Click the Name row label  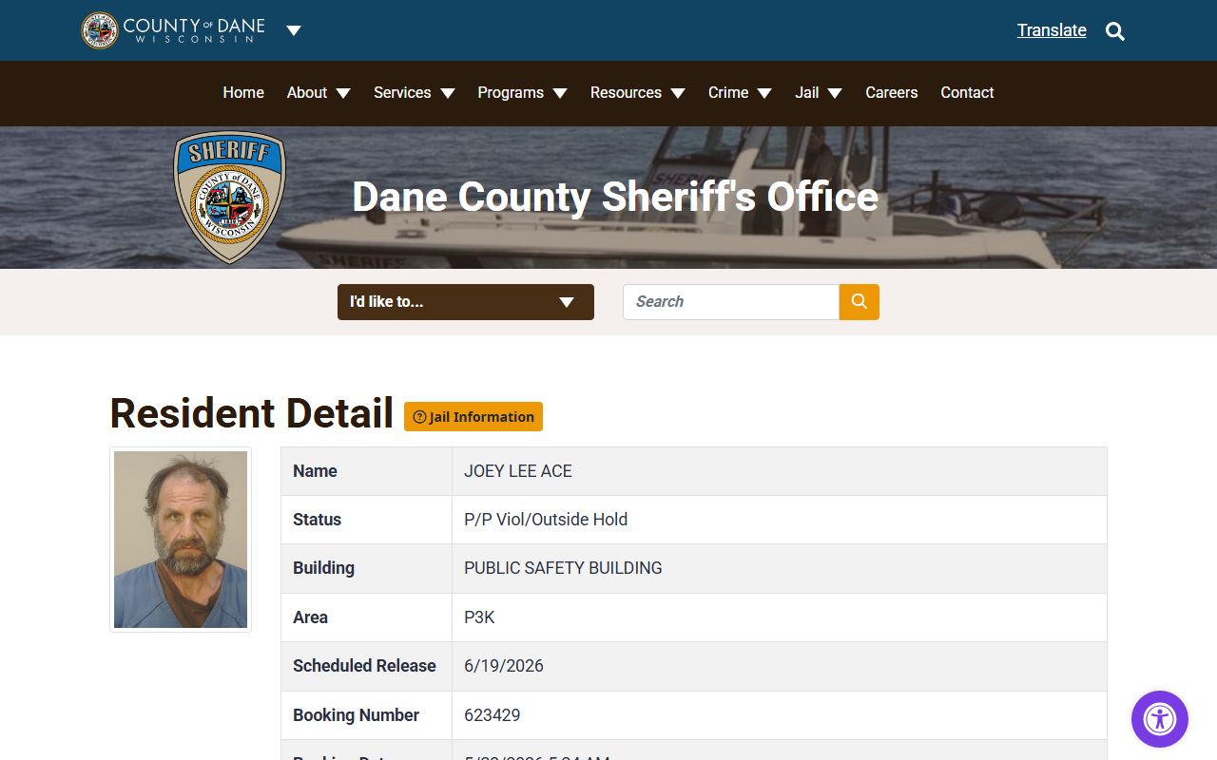tap(315, 471)
